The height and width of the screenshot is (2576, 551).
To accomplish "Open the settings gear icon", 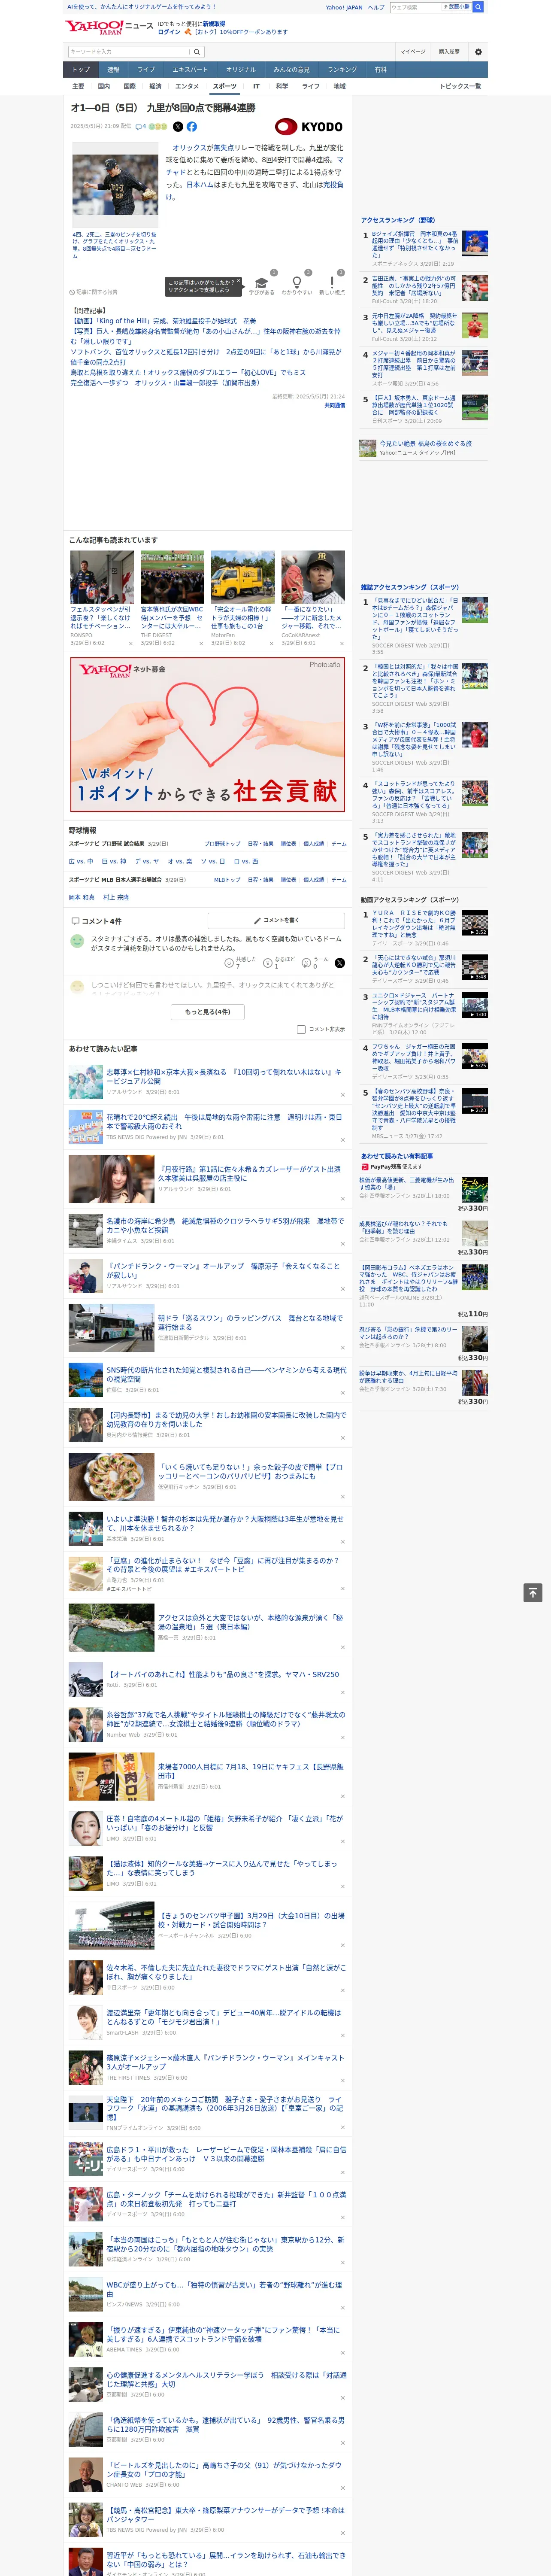I will tap(478, 52).
